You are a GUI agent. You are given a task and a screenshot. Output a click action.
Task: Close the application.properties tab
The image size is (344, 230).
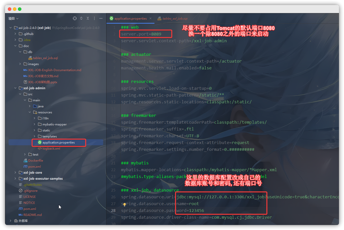coord(150,18)
